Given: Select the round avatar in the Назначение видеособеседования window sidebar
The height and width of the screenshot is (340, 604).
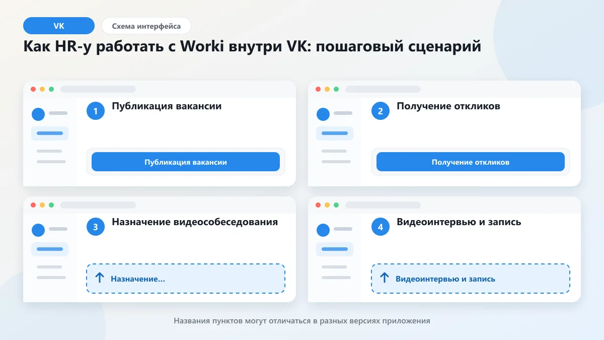Looking at the screenshot, I should point(38,230).
